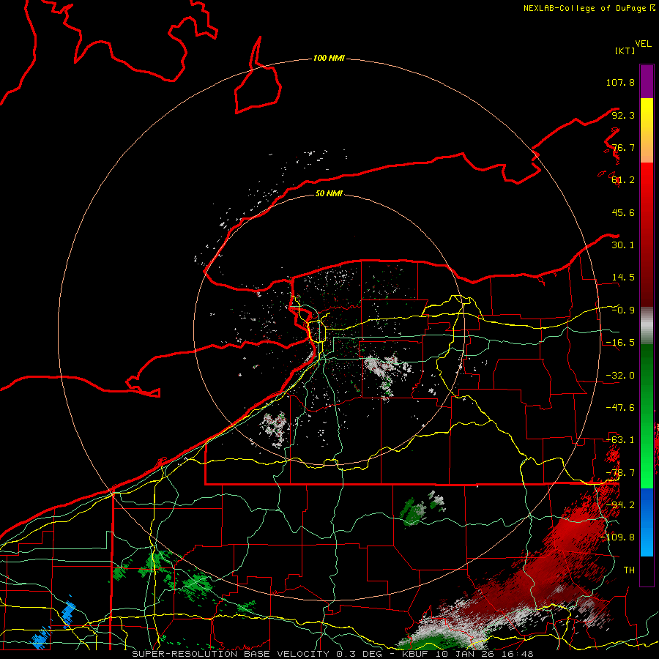
Task: Select the 30.1 scale value
Action: click(623, 245)
